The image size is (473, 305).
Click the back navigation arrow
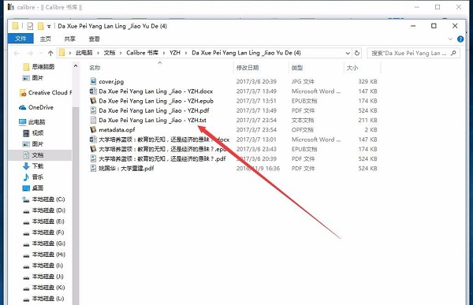pyautogui.click(x=17, y=54)
